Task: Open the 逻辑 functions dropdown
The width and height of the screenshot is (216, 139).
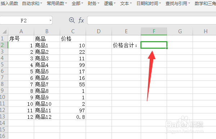Action: tap(110, 3)
